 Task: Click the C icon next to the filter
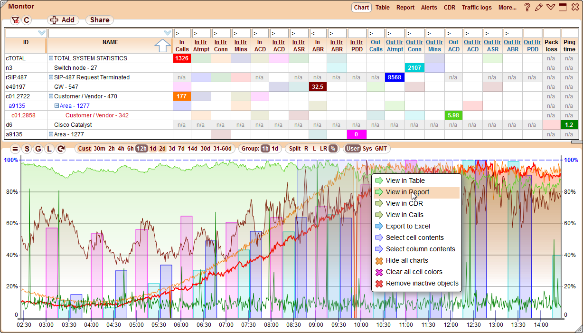tap(27, 20)
